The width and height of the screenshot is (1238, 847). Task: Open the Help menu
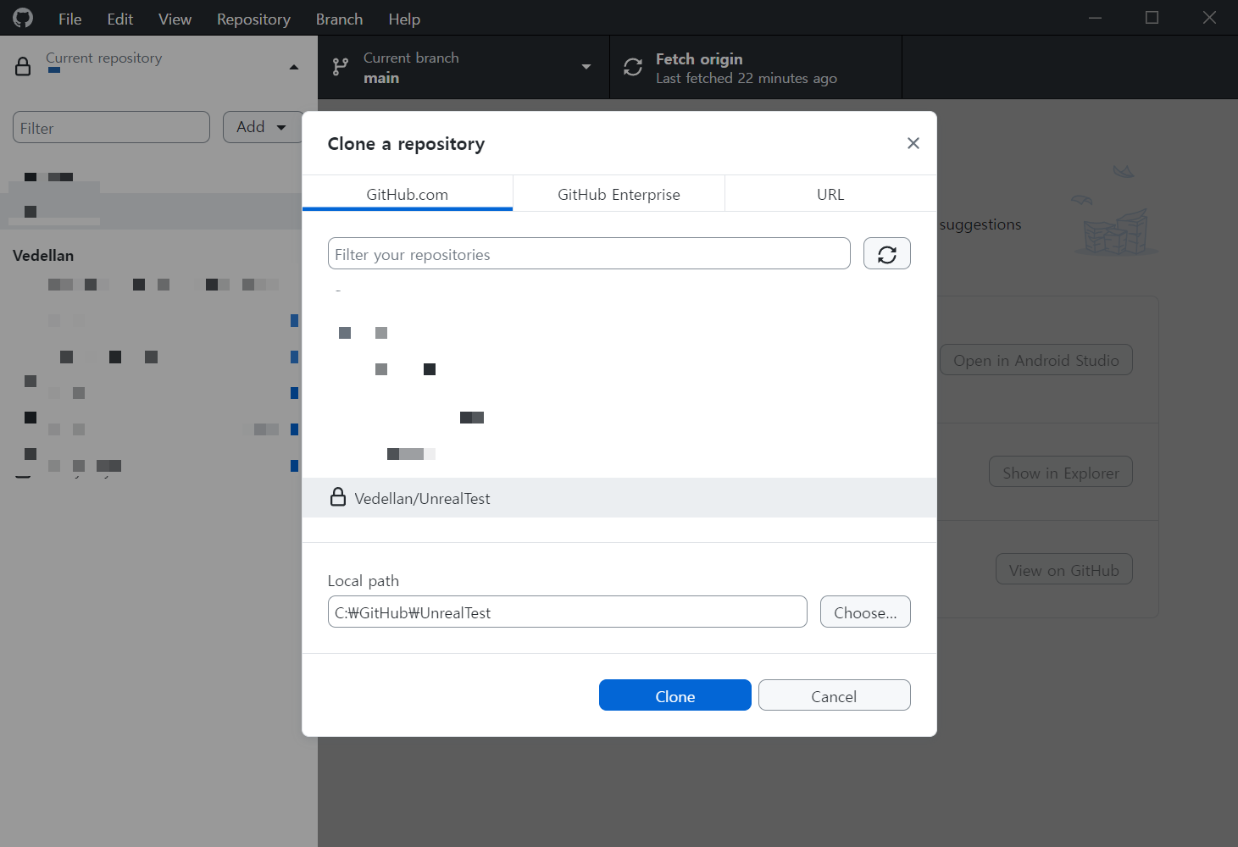click(404, 19)
